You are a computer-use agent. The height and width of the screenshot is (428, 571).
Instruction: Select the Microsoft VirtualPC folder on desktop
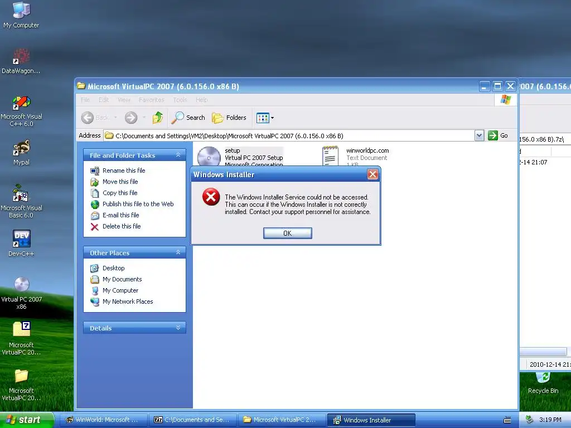[x=21, y=385]
